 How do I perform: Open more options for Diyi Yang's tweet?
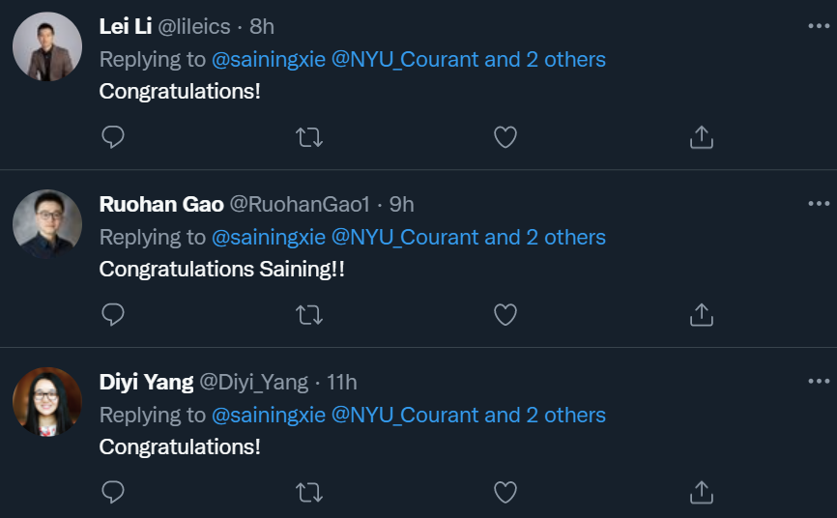pos(819,382)
